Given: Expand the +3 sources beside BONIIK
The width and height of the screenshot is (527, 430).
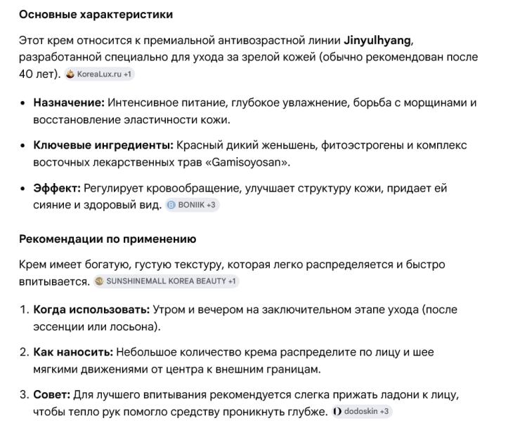Looking at the screenshot, I should 211,205.
